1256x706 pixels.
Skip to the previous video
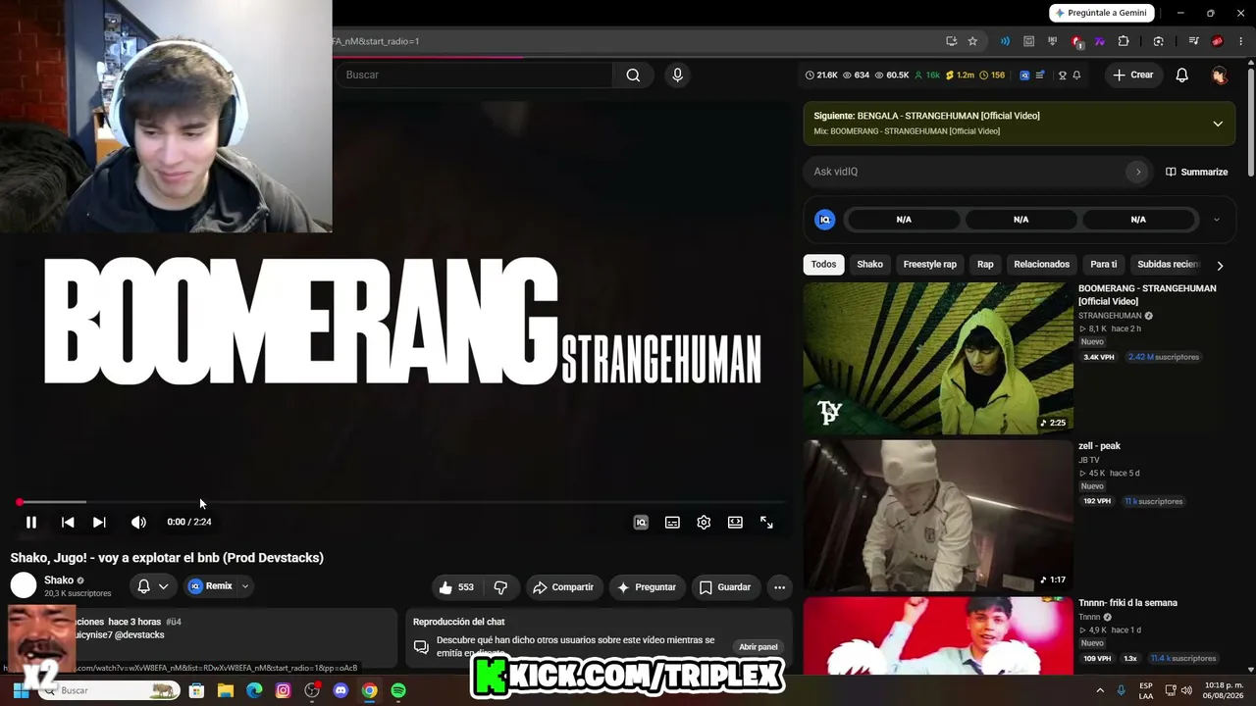68,523
